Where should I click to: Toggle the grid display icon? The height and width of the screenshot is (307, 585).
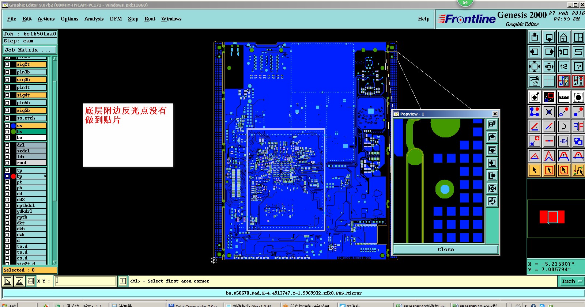tap(549, 81)
